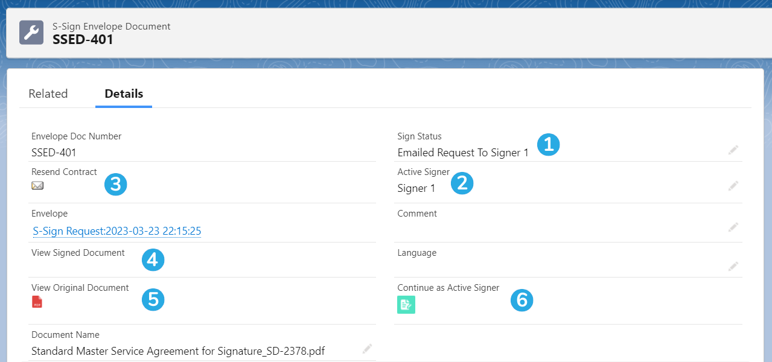
Task: Edit Language field with pencil icon
Action: click(x=733, y=266)
